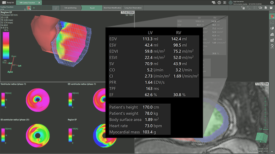This screenshot has height=154, width=275.
Task: Click the undo arrow icon
Action: click(x=260, y=8)
